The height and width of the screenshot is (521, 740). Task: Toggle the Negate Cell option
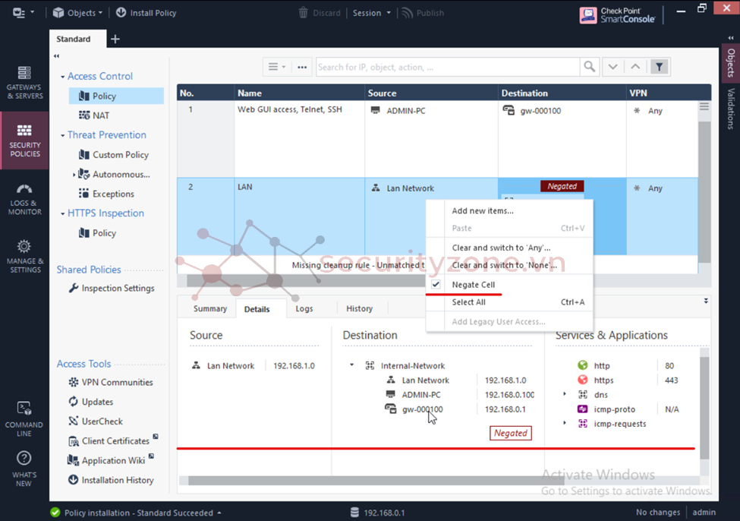510,284
